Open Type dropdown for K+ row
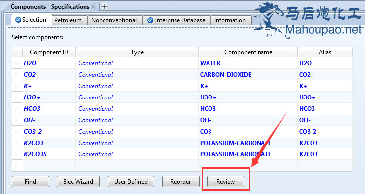Screen dimensions: 365x194 pos(137,86)
